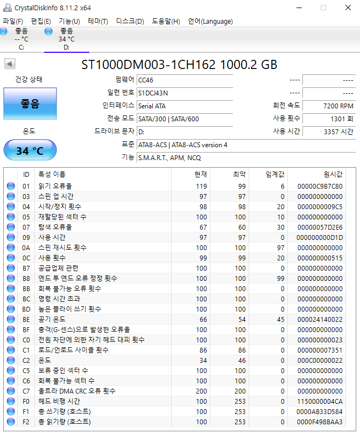Click the status orb for 총 읽기량 (호스트)
This screenshot has height=434, width=360.
point(11,422)
